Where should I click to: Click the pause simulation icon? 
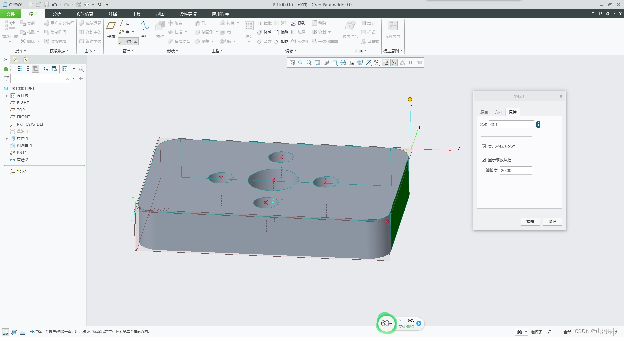[x=411, y=63]
